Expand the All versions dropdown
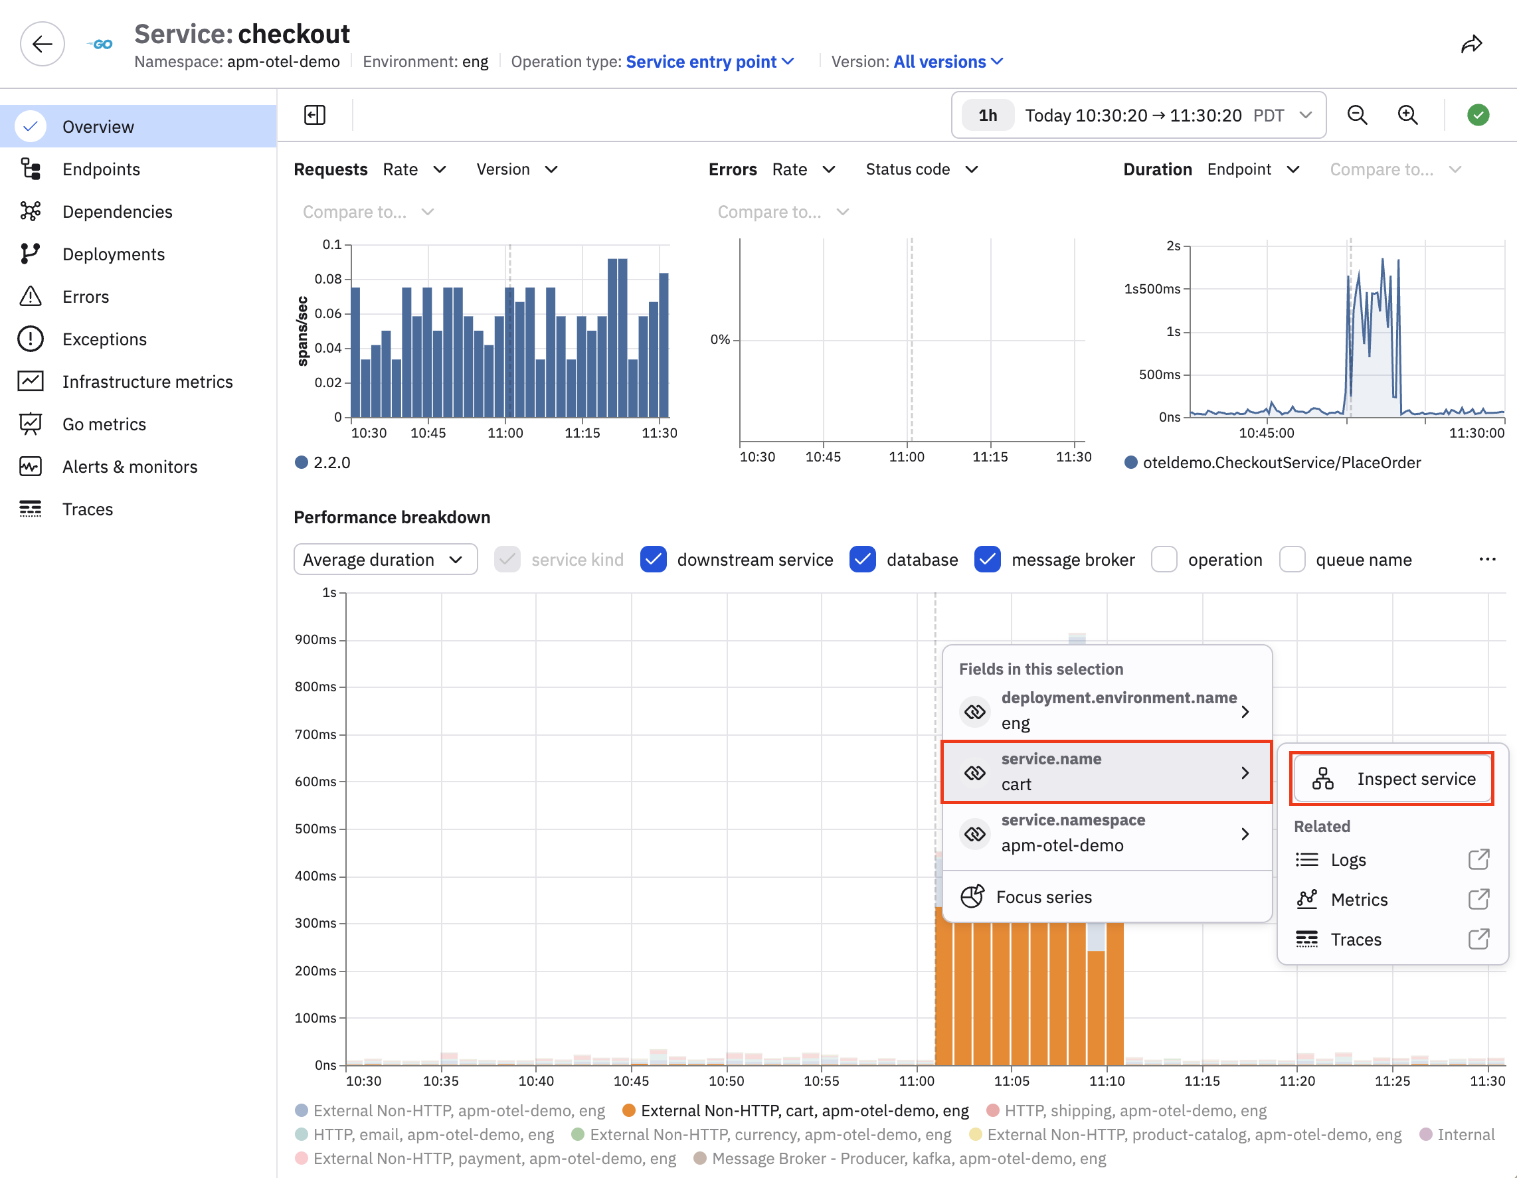The width and height of the screenshot is (1517, 1178). click(947, 62)
